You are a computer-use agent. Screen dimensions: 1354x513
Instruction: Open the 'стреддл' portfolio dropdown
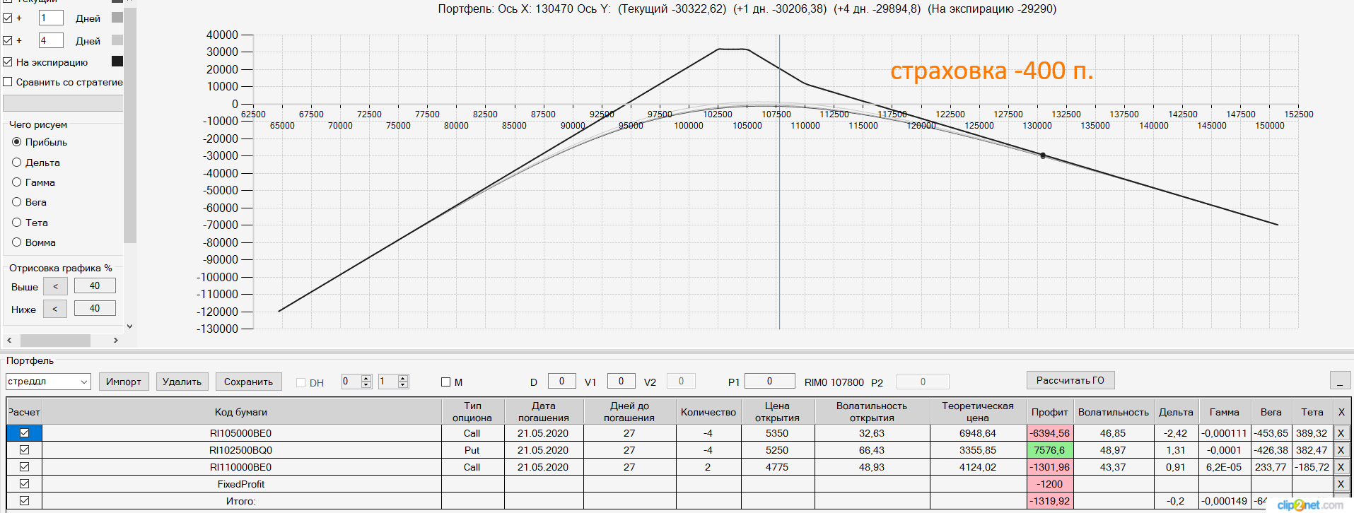48,382
